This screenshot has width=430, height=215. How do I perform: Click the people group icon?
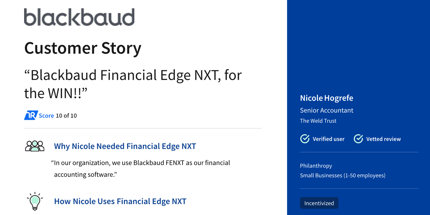coord(35,146)
